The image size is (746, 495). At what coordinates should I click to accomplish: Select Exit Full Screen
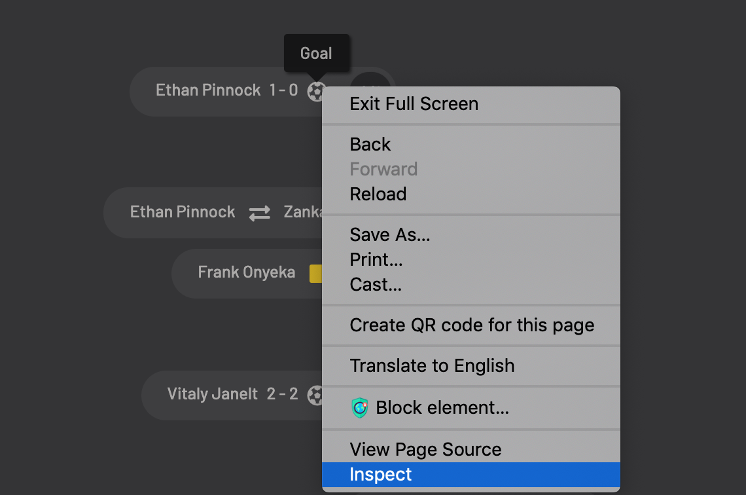tap(414, 104)
